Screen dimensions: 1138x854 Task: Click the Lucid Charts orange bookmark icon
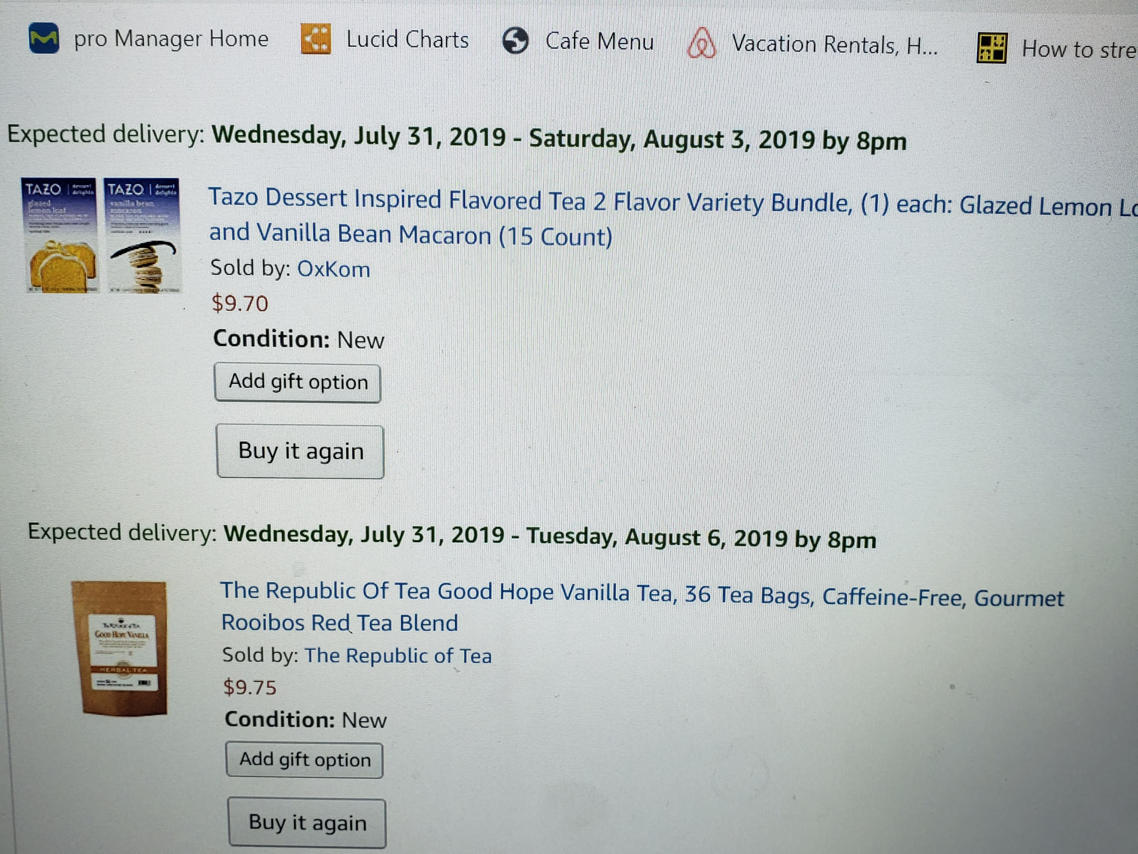point(315,39)
